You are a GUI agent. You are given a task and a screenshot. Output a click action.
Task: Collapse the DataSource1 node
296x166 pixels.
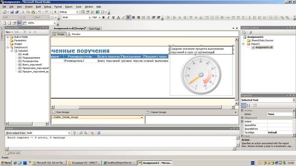(8, 47)
